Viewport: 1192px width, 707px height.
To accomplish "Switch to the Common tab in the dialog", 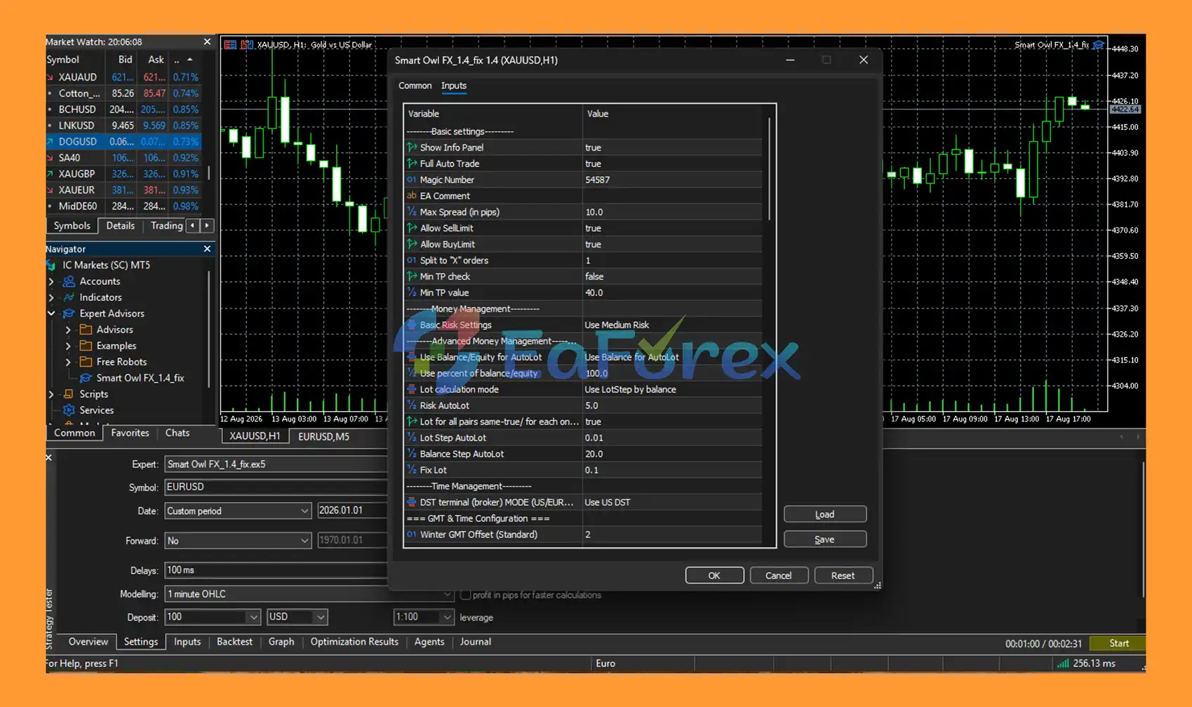I will [x=415, y=86].
